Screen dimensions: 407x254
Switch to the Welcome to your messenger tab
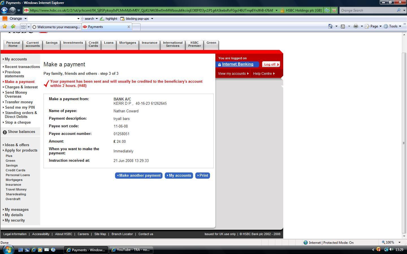(x=56, y=27)
